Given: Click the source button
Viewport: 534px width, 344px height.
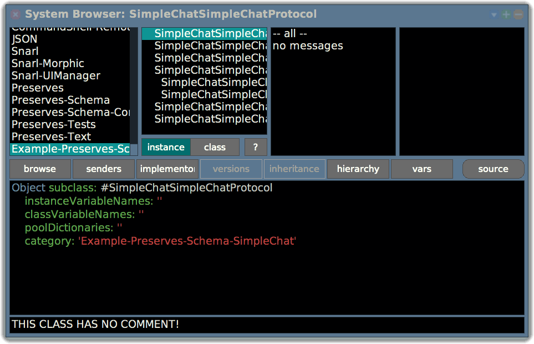Looking at the screenshot, I should pyautogui.click(x=493, y=169).
